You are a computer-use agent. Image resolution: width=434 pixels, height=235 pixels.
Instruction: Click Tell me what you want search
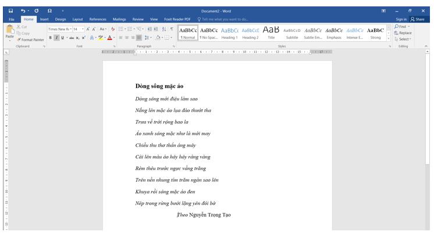[223, 19]
